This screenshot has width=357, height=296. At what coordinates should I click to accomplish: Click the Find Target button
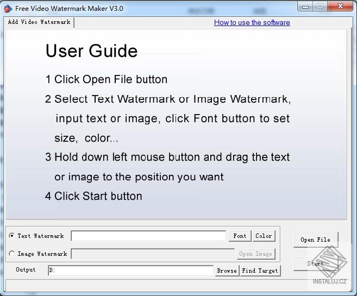click(260, 270)
